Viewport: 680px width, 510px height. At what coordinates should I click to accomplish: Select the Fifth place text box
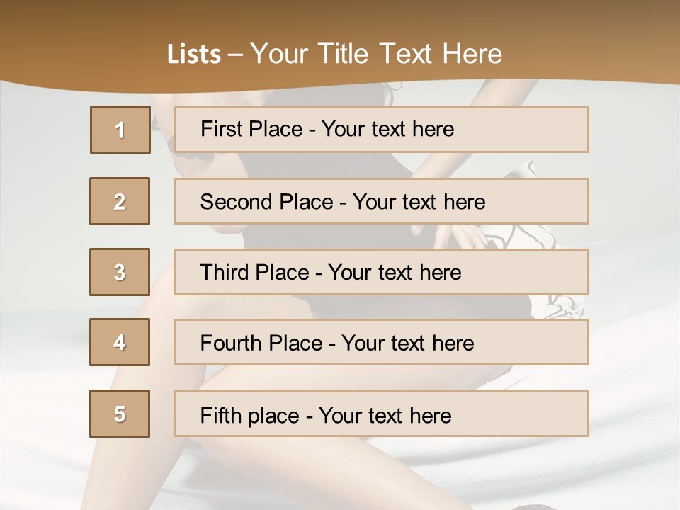[x=524, y=414]
